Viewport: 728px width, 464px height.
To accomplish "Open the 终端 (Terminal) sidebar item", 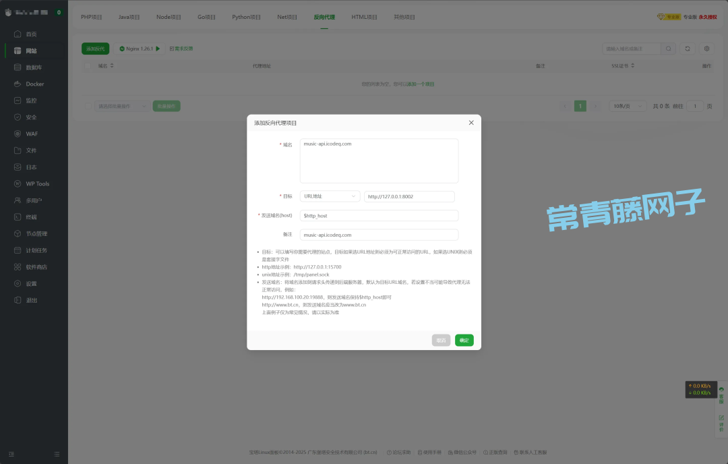I will click(18, 217).
